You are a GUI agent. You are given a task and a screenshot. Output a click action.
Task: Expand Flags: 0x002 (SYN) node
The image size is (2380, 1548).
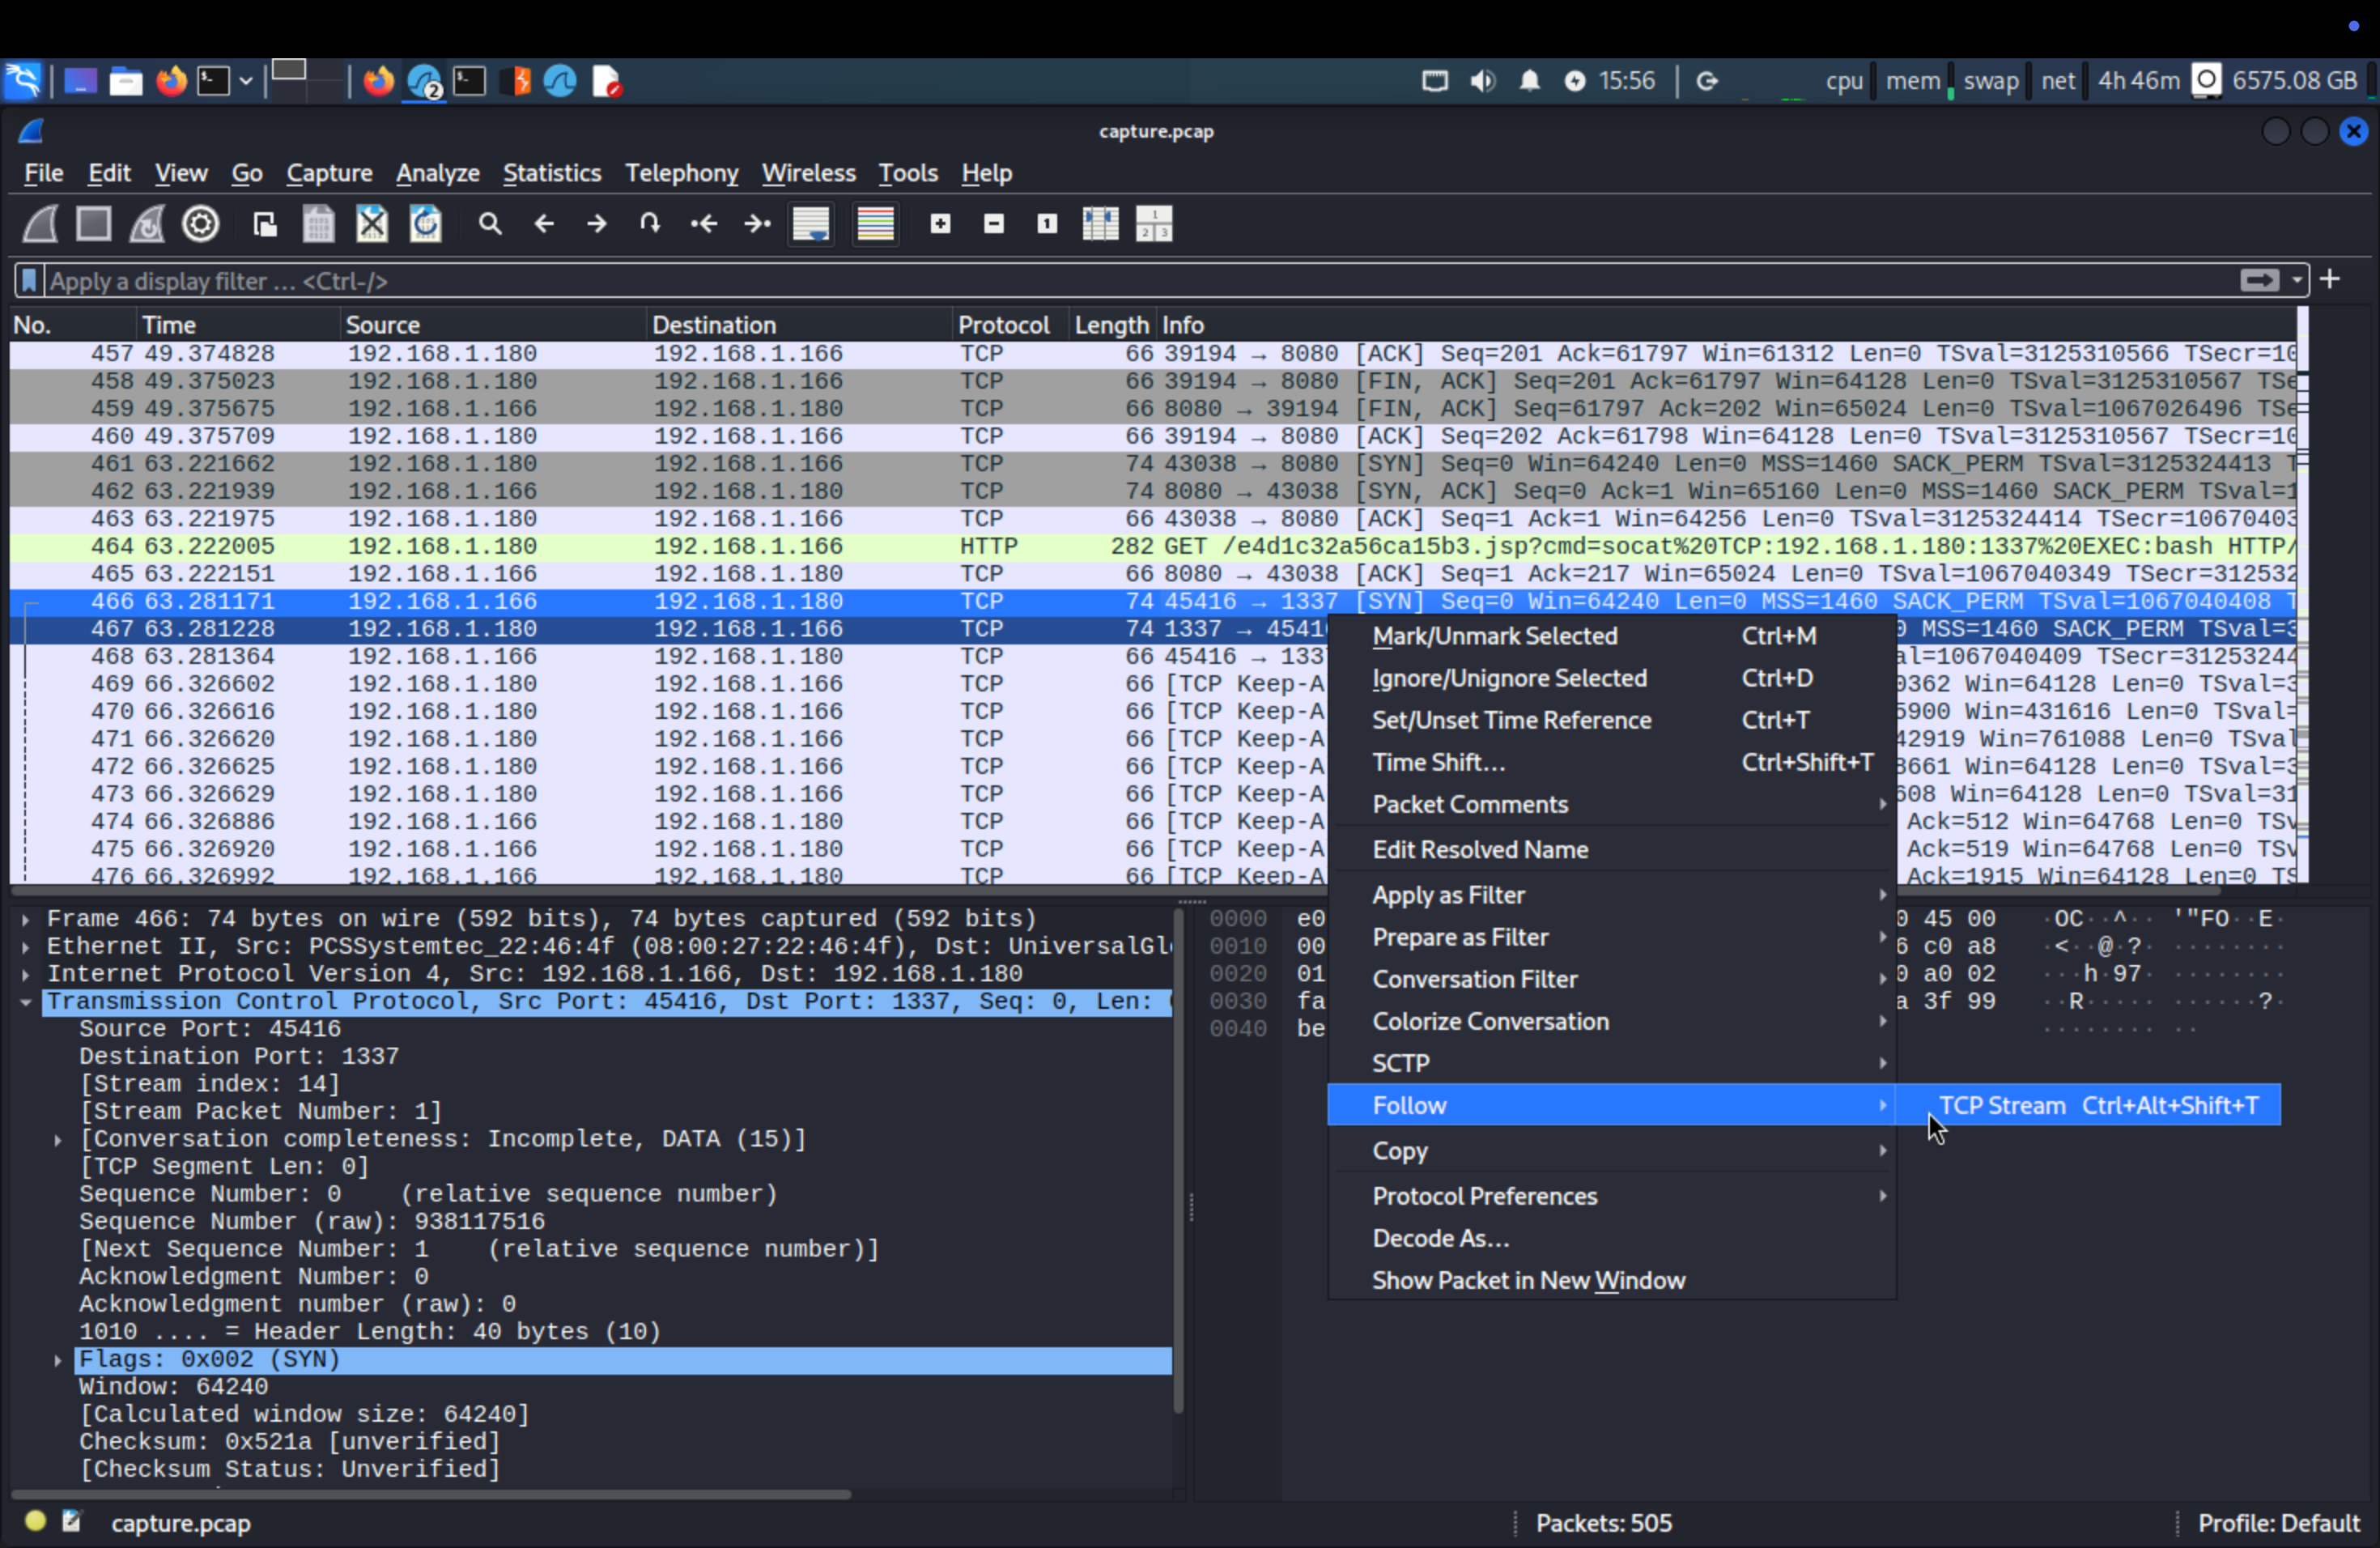pyautogui.click(x=58, y=1360)
